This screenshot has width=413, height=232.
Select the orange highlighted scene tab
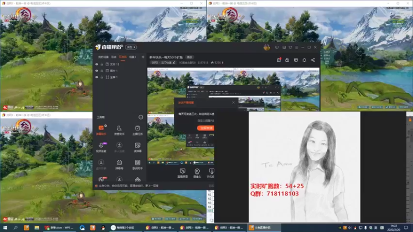point(123,57)
